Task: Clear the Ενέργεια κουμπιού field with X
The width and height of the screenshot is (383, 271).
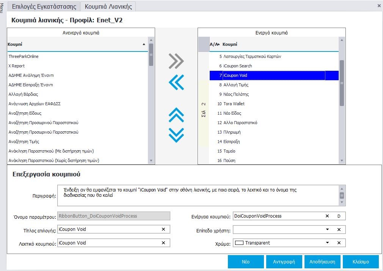Action: (x=327, y=216)
